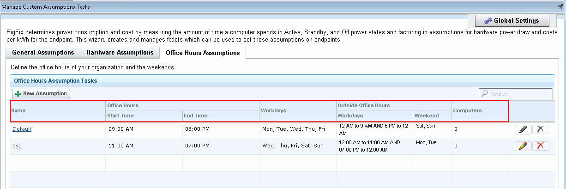Delete the asd assumption with red X
Screen dimensions: 566x189
pos(541,146)
